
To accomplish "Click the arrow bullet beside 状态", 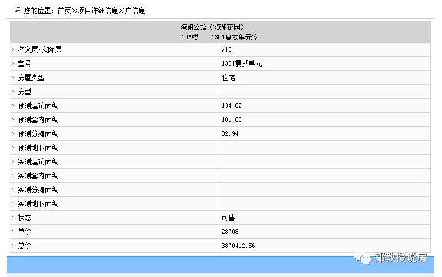I will (x=13, y=218).
